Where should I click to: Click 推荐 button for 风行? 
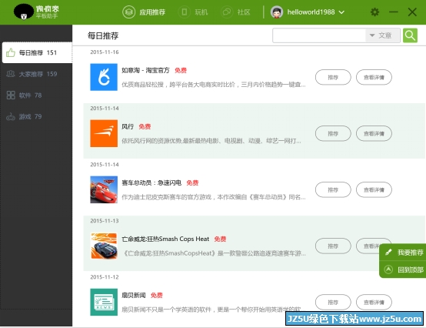(x=333, y=133)
